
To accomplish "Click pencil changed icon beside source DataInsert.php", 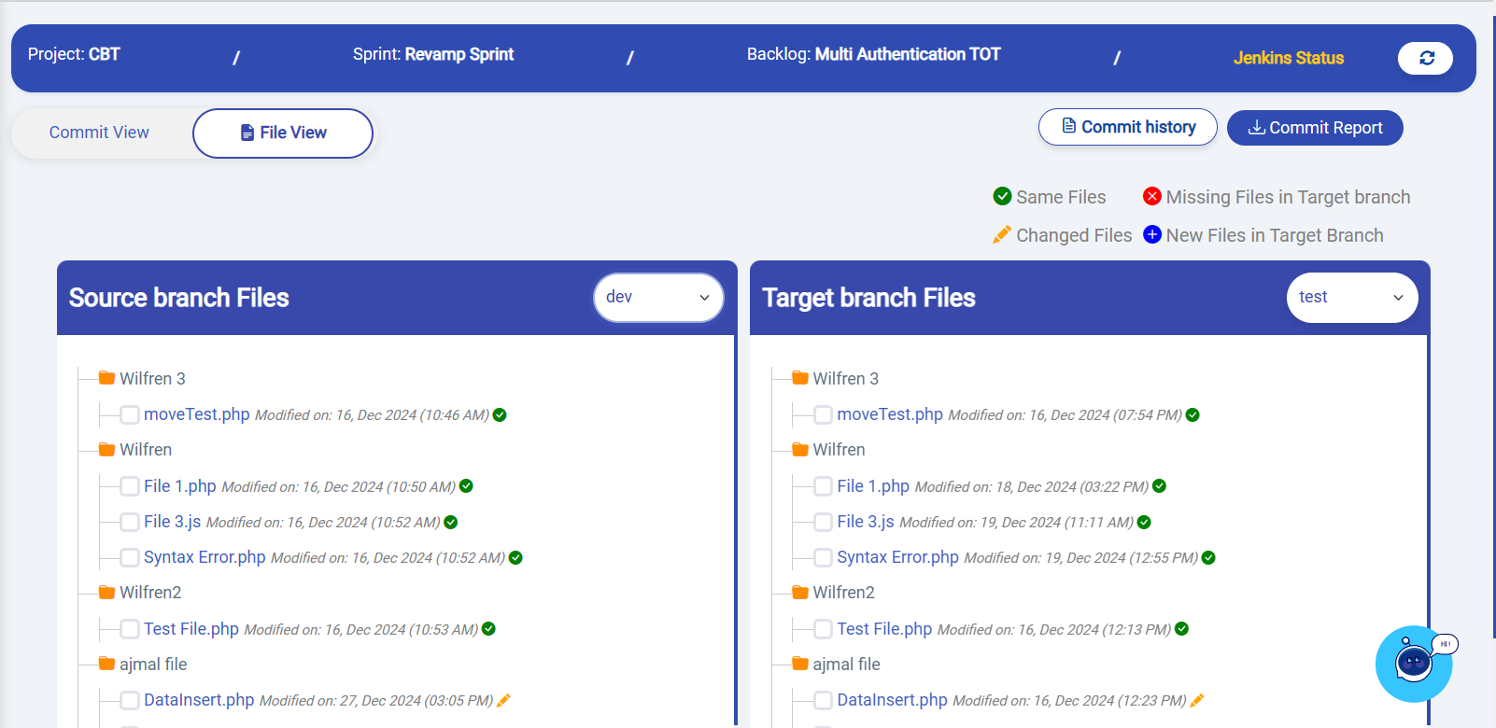I will [503, 701].
